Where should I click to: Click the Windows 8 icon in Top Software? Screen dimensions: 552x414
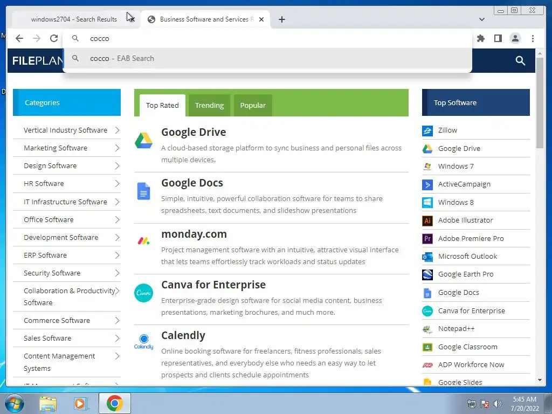[x=427, y=203]
